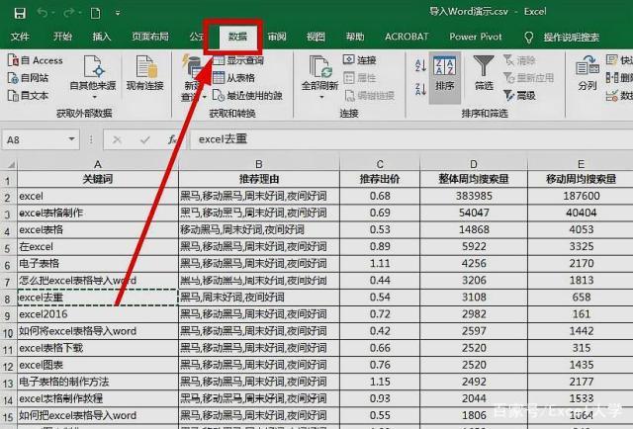Click the 现有连接 button
Image resolution: width=633 pixels, height=429 pixels.
[x=145, y=73]
